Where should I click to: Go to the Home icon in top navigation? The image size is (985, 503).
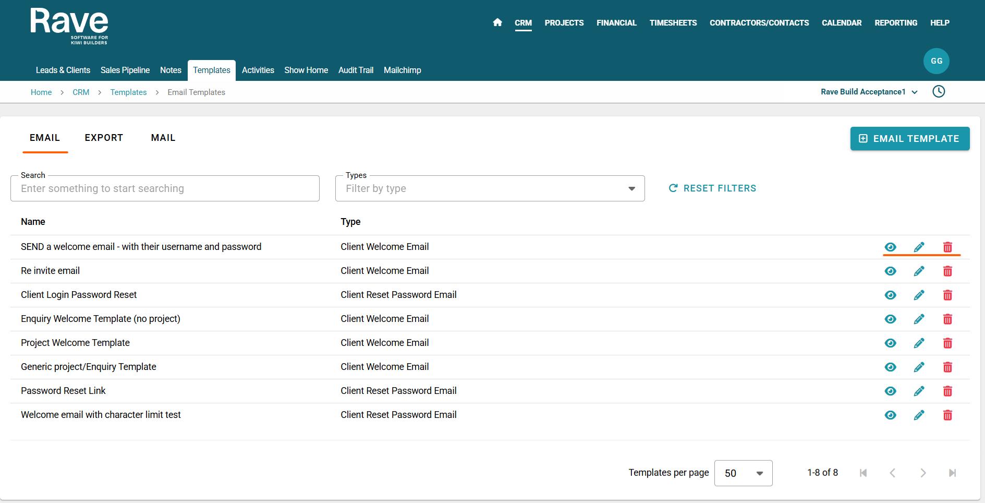tap(497, 22)
